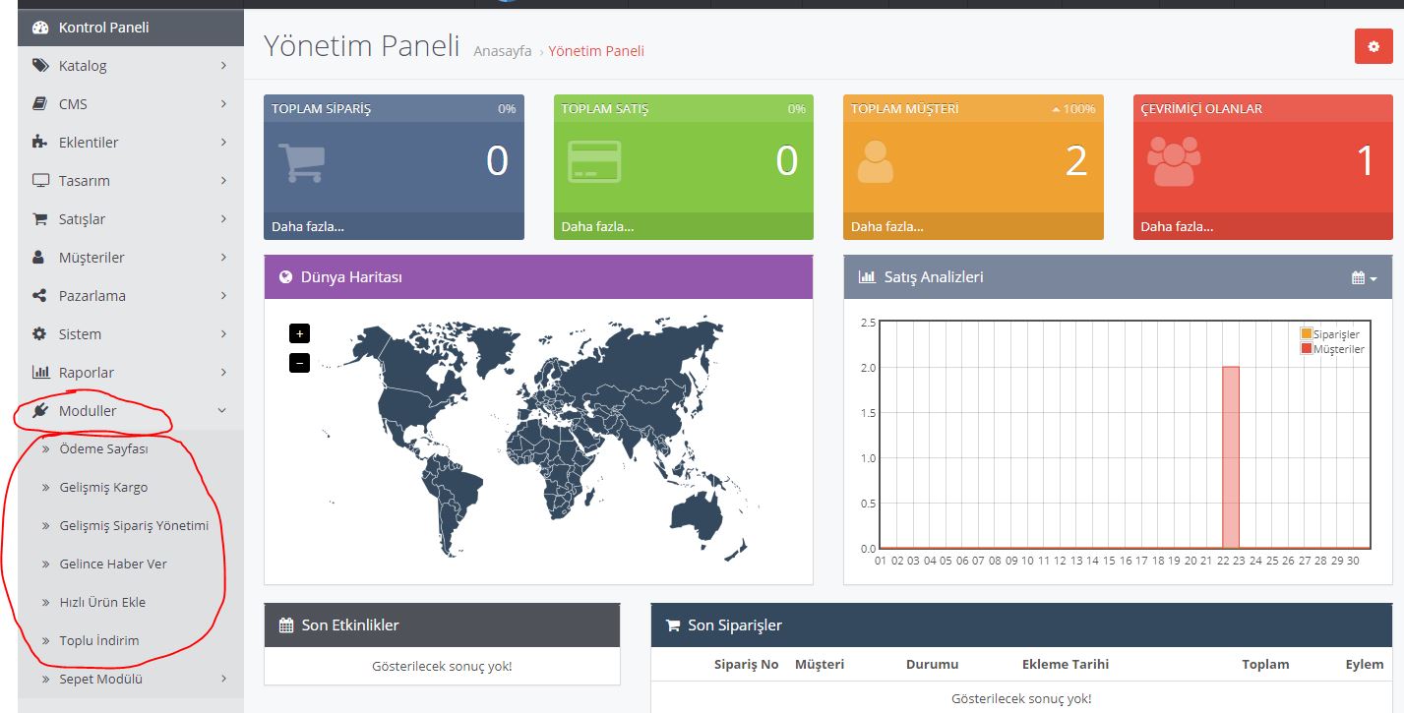
Task: Click the user icon in Toplam Müşteri tile
Action: click(875, 162)
